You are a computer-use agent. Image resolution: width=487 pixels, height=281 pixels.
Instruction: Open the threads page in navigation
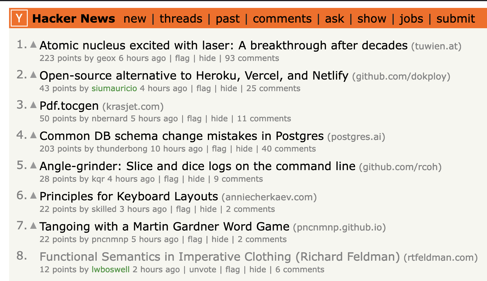(181, 19)
